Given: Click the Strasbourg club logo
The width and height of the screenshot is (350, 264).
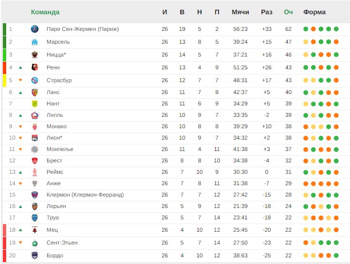Looking at the screenshot, I should click(35, 80).
